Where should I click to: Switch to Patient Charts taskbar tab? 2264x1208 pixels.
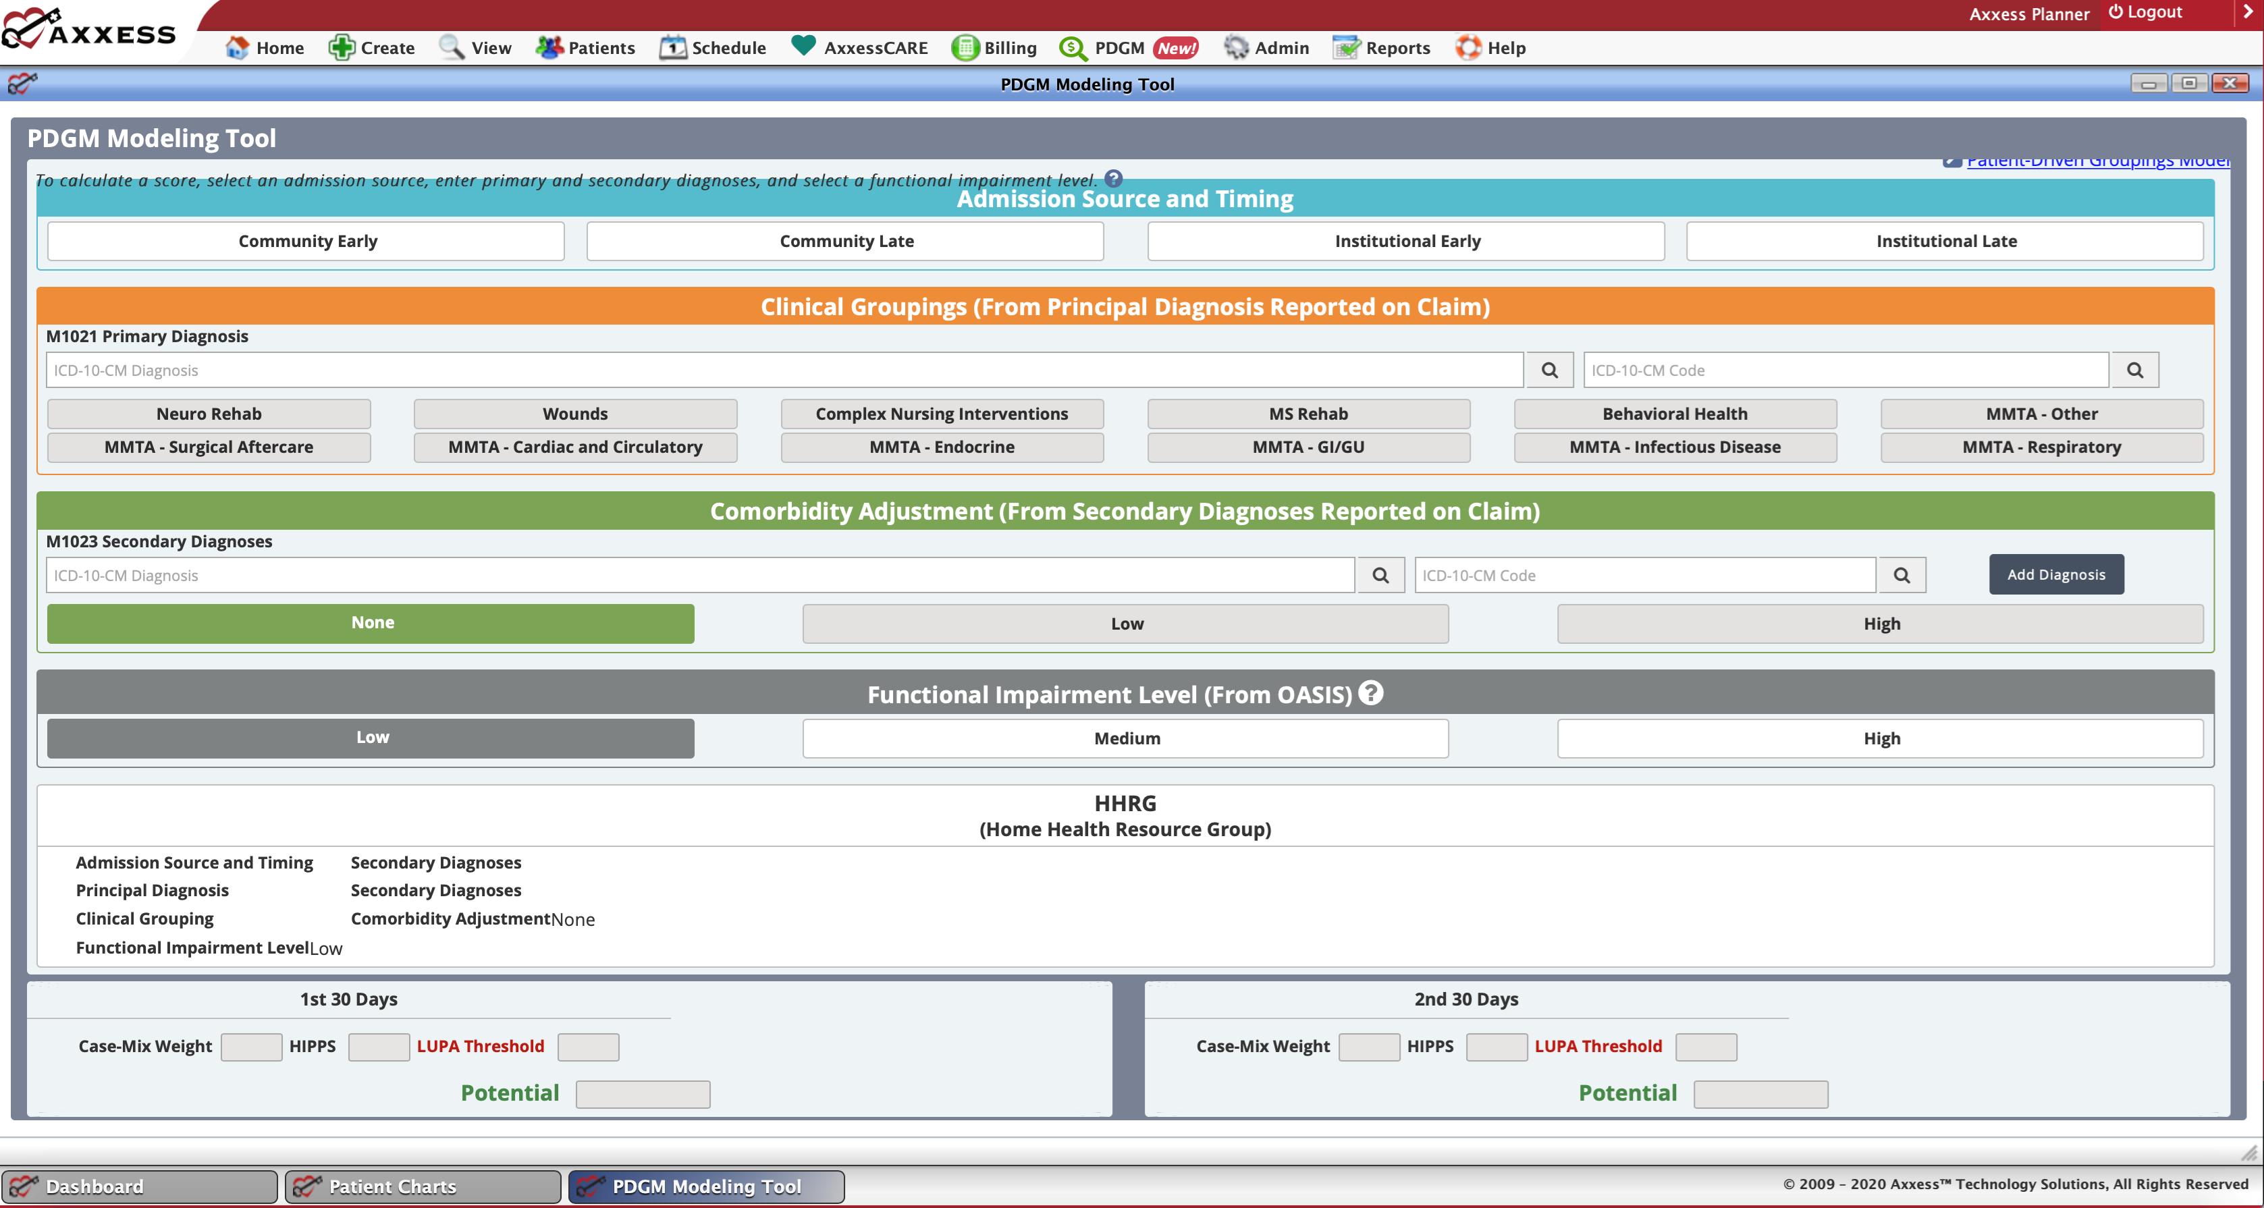[x=423, y=1186]
